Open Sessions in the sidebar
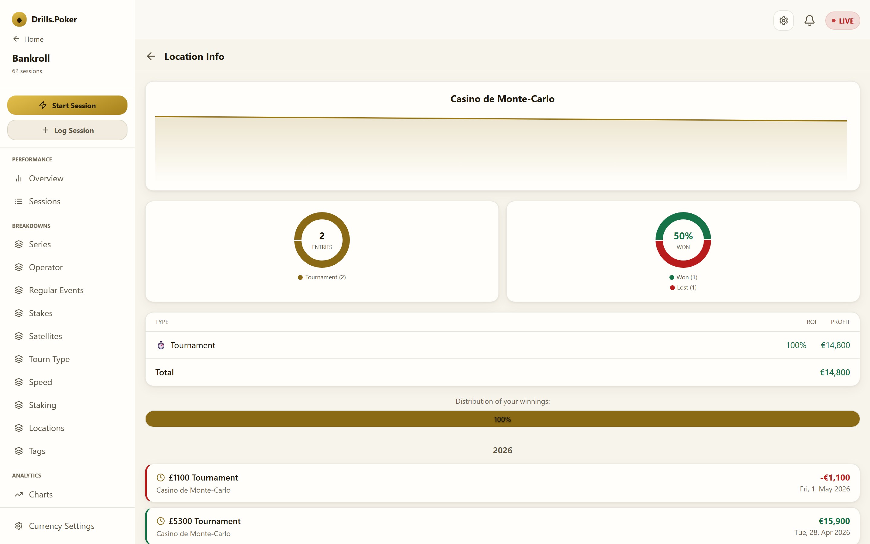 click(67, 202)
